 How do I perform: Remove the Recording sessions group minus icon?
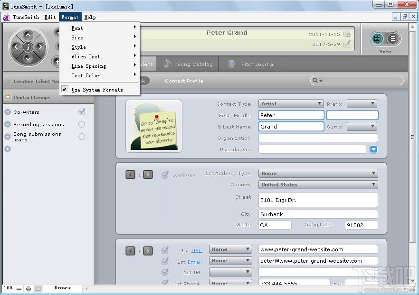[x=8, y=124]
